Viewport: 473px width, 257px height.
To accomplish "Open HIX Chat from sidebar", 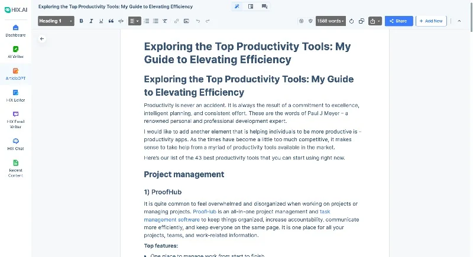I will pyautogui.click(x=16, y=144).
